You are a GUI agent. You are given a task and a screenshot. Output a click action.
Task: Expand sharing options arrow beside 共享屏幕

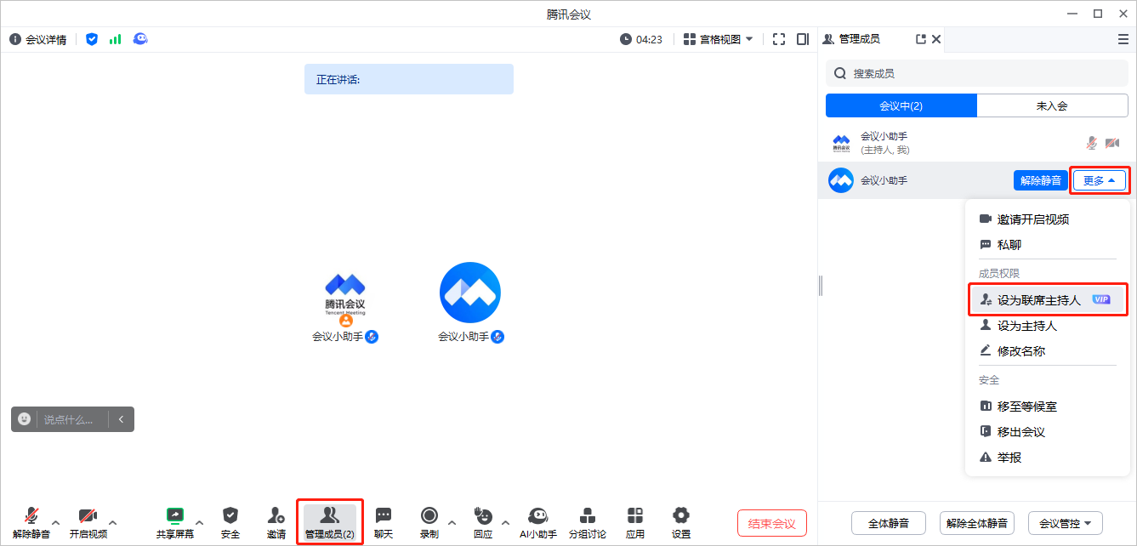pos(200,522)
